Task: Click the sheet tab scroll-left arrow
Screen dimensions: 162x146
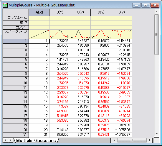Action: click(5, 140)
